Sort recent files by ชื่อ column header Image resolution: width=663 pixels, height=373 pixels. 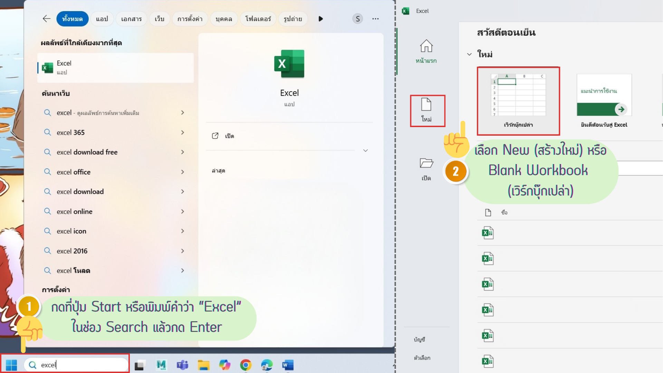coord(504,212)
